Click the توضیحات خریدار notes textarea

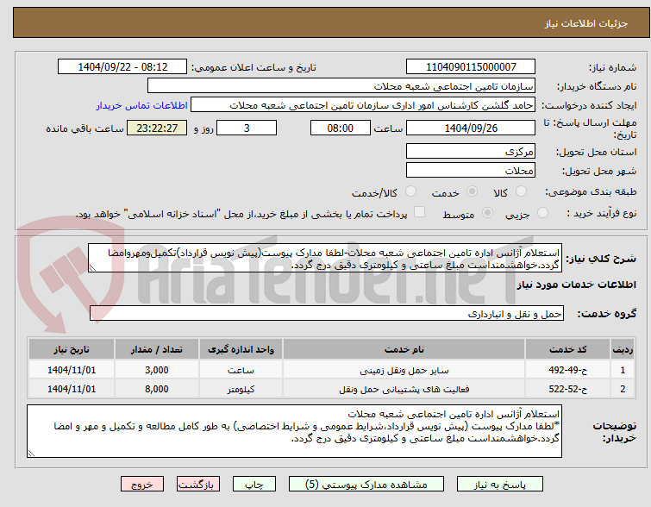(x=294, y=431)
